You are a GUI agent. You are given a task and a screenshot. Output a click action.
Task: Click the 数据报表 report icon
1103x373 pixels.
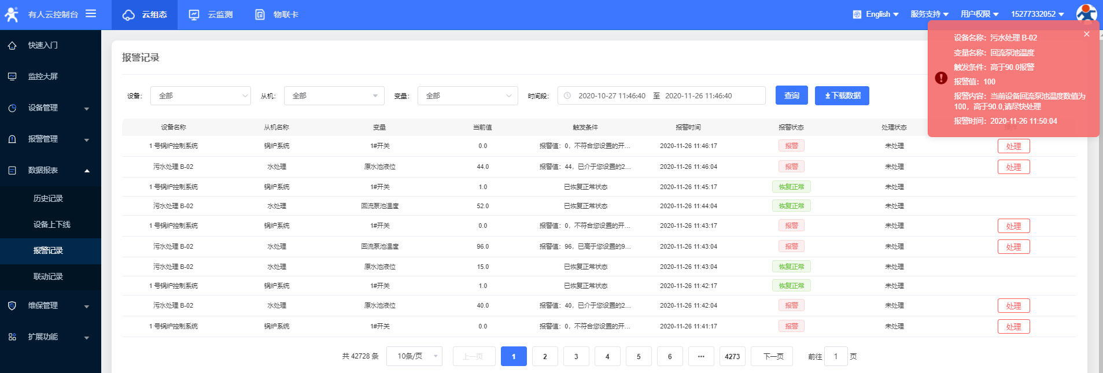(x=12, y=171)
